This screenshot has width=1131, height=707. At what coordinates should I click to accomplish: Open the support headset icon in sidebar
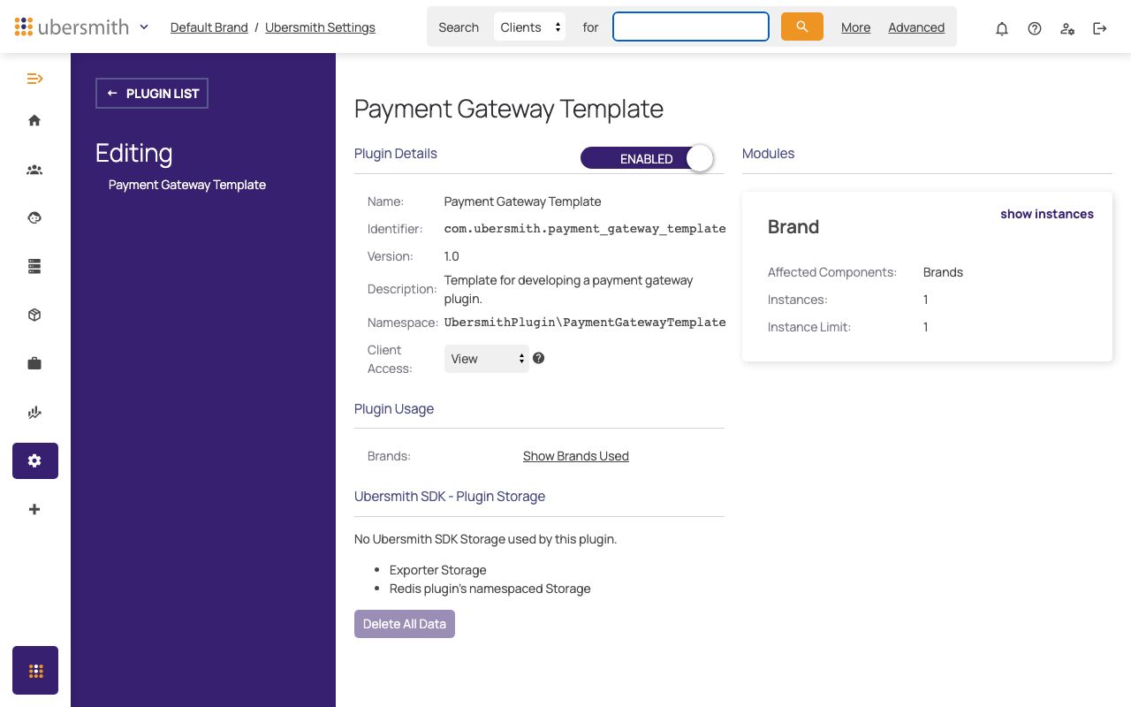pyautogui.click(x=34, y=217)
